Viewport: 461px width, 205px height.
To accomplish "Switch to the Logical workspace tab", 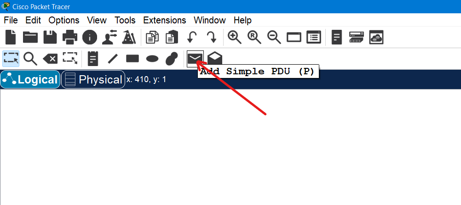I will click(30, 79).
